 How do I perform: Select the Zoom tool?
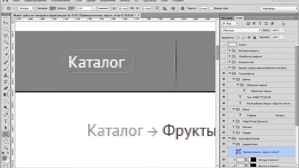[x=6, y=147]
